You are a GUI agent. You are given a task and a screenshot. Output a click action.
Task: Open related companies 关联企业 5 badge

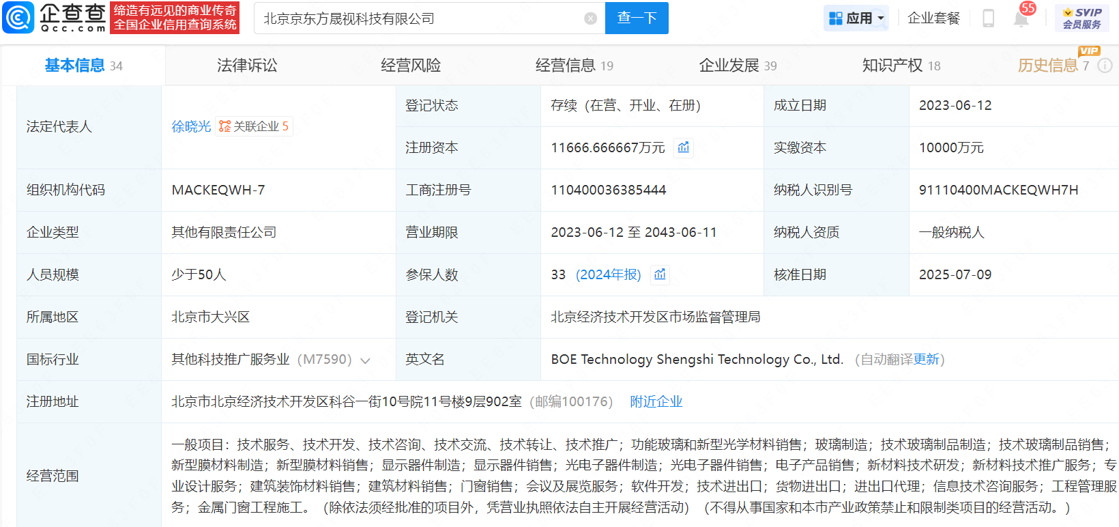(254, 126)
